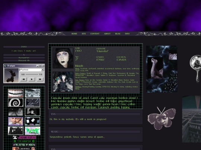This screenshot has height=150, width=201.
Task: Click the snowy graveyard stamp
Action: [x=32, y=93]
